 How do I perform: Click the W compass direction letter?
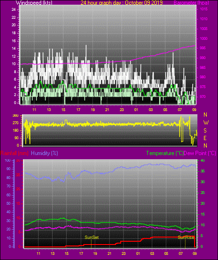click(206, 123)
